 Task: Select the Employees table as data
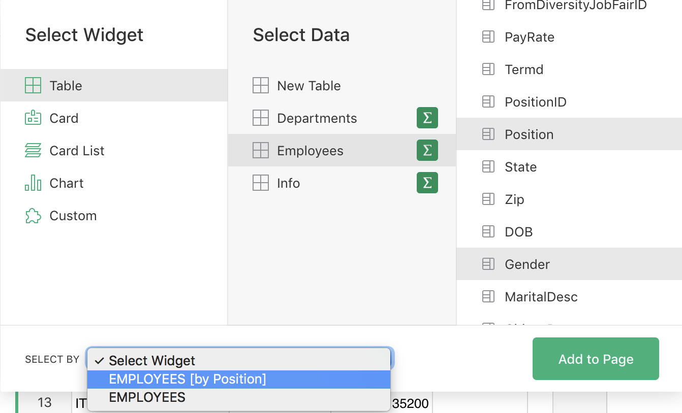pyautogui.click(x=310, y=151)
